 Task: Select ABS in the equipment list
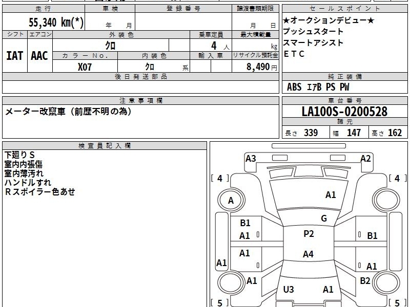click(294, 87)
